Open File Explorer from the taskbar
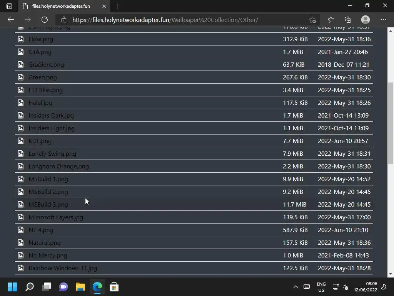This screenshot has height=296, width=394. click(x=80, y=287)
